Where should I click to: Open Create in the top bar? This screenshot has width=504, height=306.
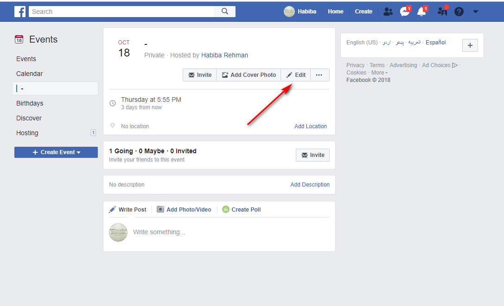coord(363,12)
